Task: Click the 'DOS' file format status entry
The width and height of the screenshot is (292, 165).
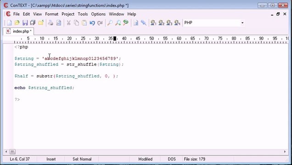Action: point(172,159)
